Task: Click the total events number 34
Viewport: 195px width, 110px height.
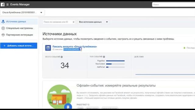Action: tap(65, 65)
